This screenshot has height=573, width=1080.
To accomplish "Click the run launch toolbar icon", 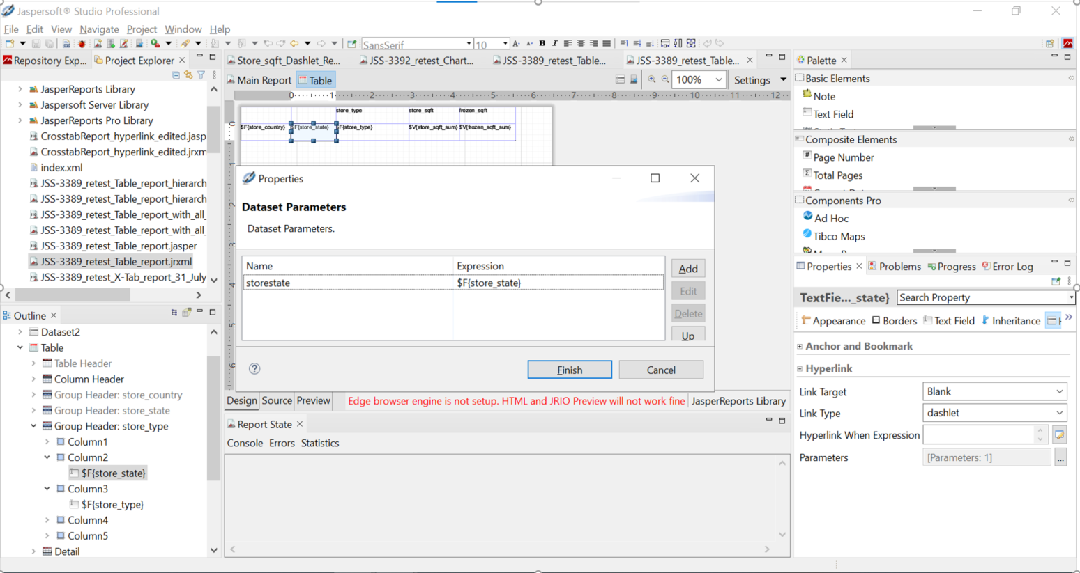I will pyautogui.click(x=155, y=43).
